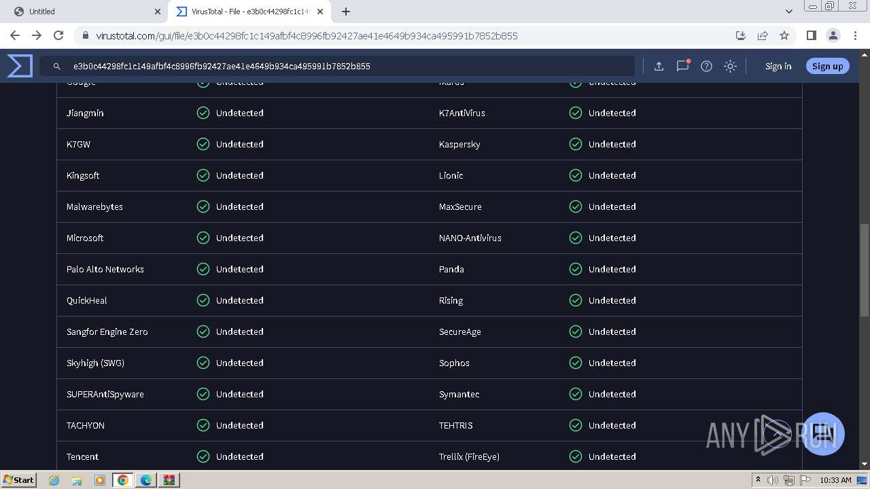Open the Windows Start button
This screenshot has width=870, height=489.
tap(19, 479)
